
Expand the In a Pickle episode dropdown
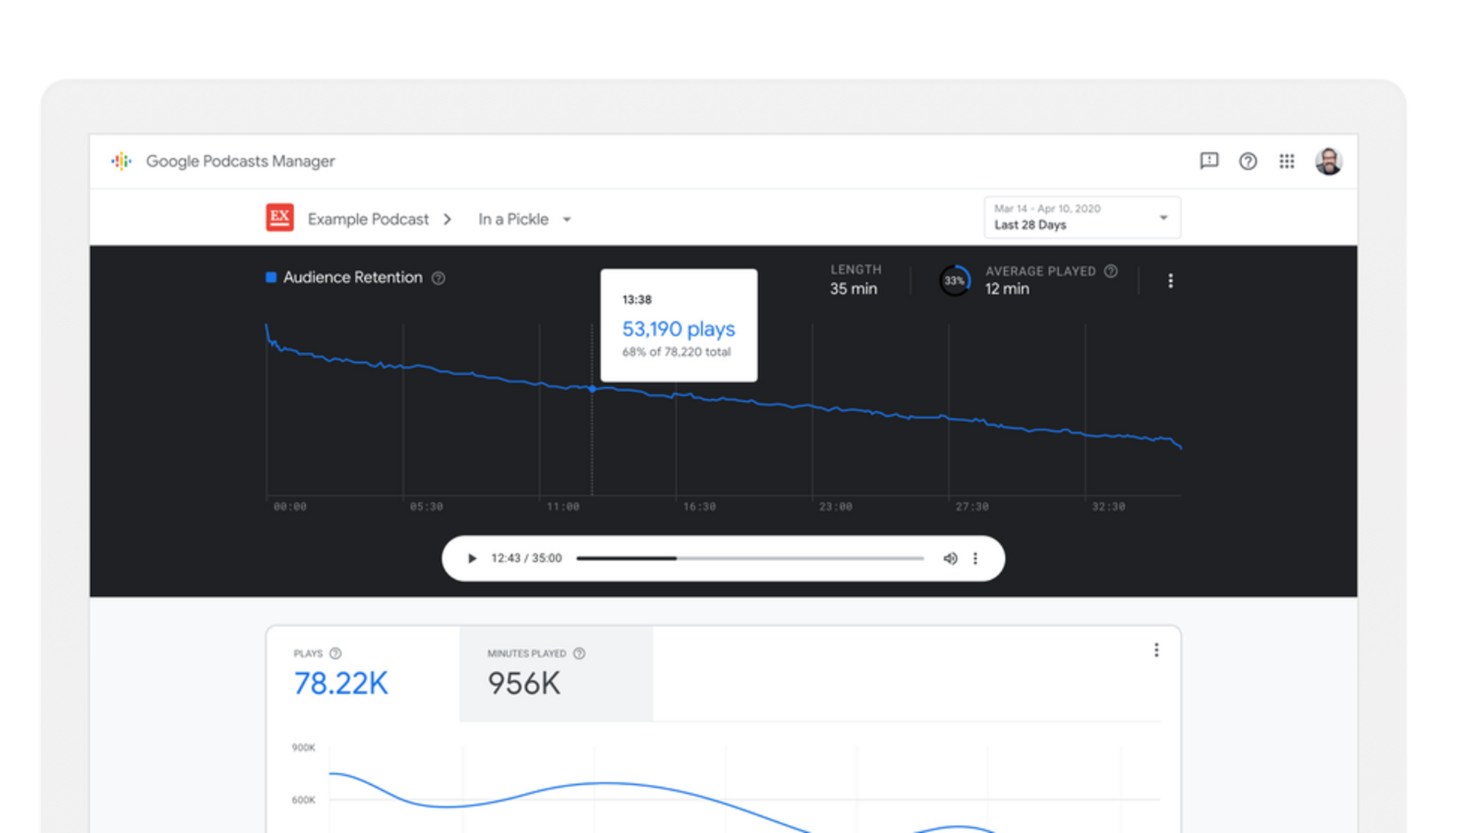[x=525, y=219]
